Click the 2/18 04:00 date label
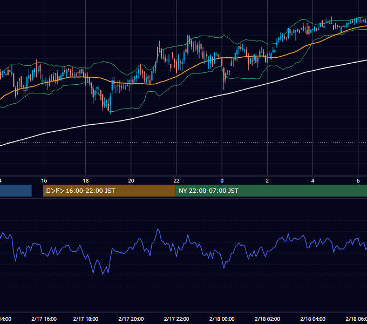The height and width of the screenshot is (324, 367). [312, 319]
